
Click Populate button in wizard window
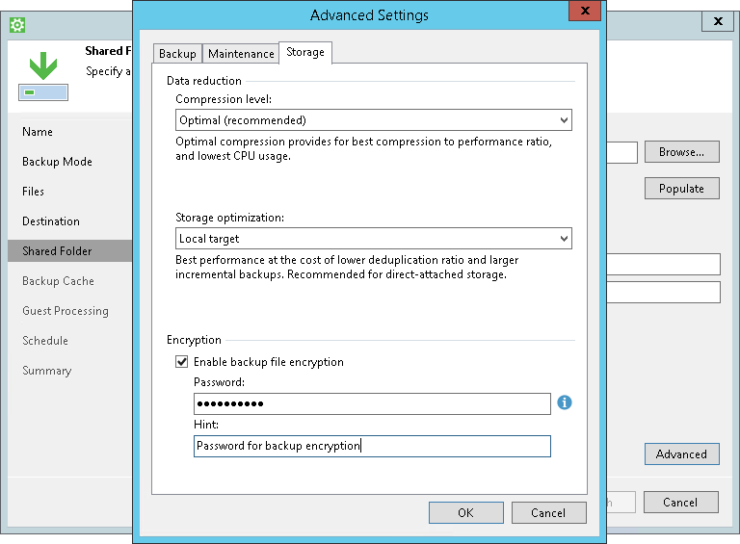[682, 189]
